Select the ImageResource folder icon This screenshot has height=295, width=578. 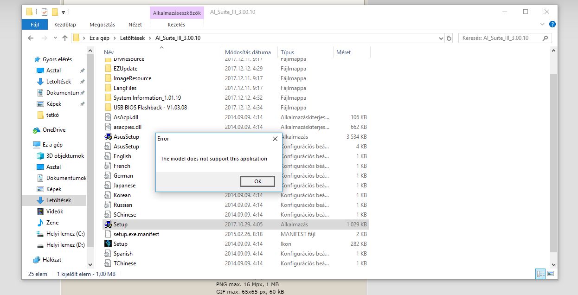coord(108,78)
